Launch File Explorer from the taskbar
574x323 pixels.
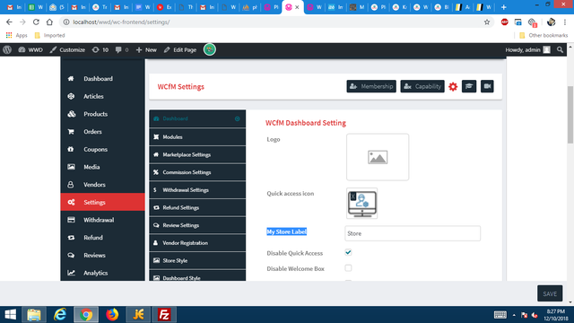pyautogui.click(x=34, y=315)
